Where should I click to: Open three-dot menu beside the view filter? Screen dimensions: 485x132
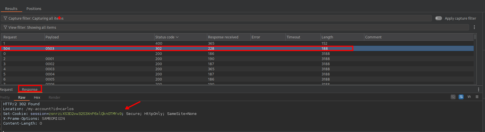[x=474, y=27]
